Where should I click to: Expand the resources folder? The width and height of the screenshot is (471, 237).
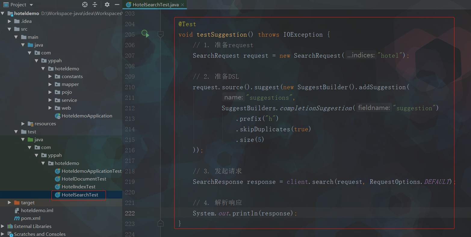tap(23, 124)
